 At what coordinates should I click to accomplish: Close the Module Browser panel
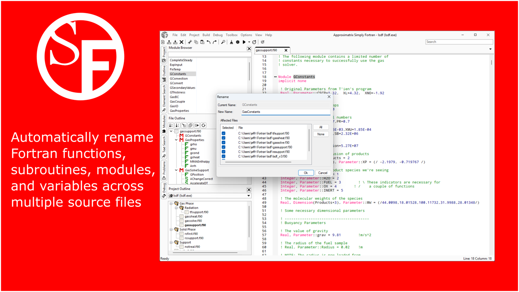pos(249,49)
